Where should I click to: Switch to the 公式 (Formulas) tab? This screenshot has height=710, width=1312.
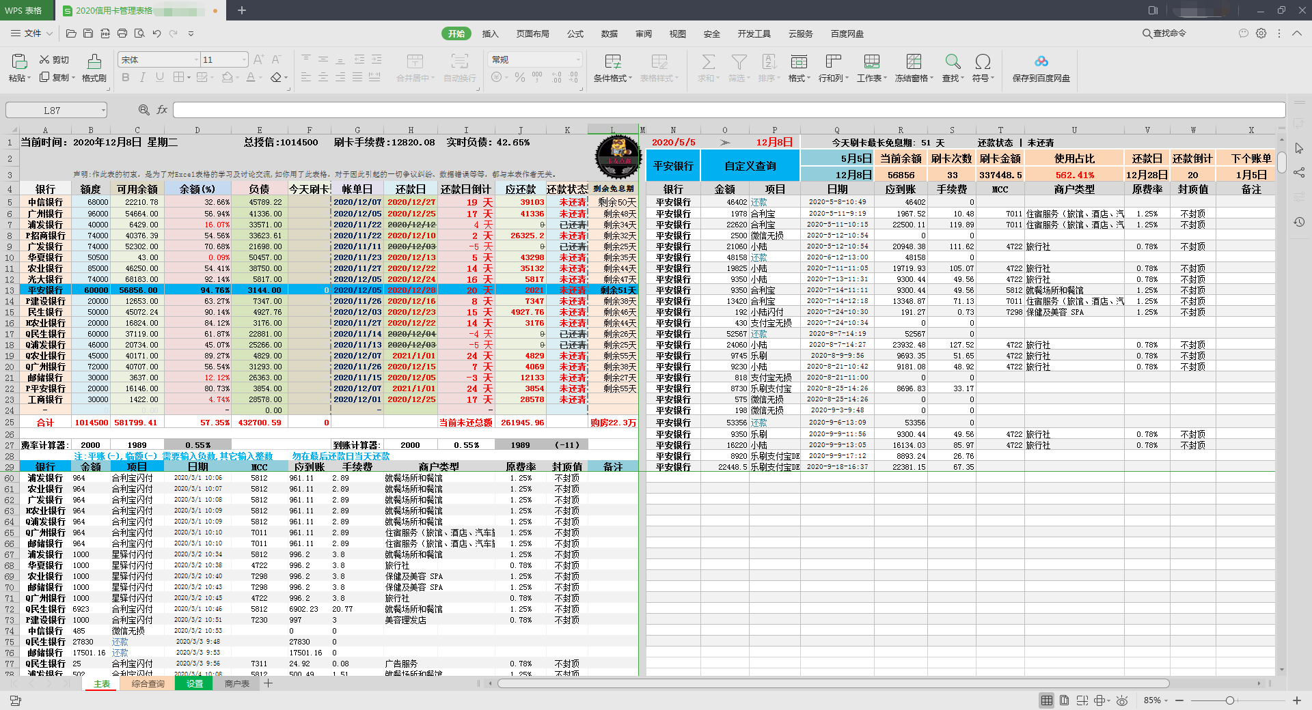(x=575, y=33)
